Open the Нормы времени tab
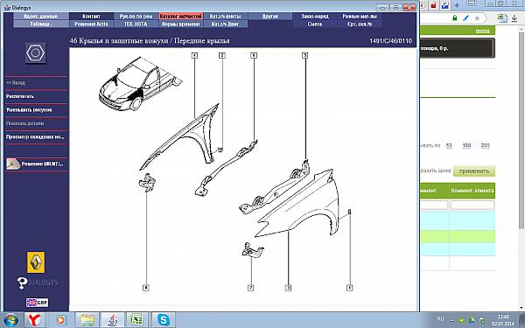The width and height of the screenshot is (525, 328). pos(181,24)
